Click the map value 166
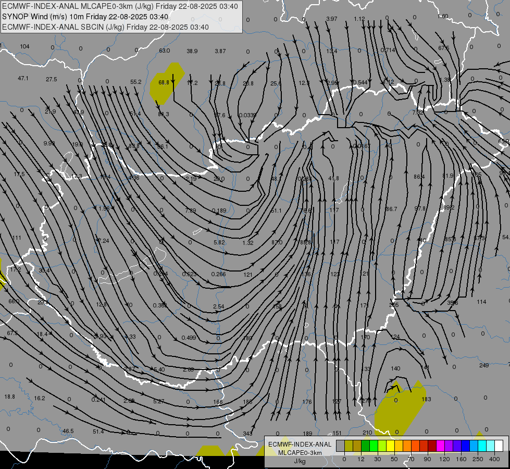The width and height of the screenshot is (510, 469). click(218, 402)
